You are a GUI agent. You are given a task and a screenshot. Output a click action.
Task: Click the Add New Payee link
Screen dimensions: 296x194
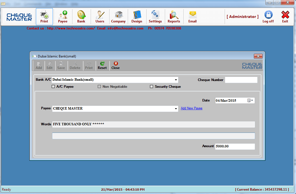click(x=192, y=108)
